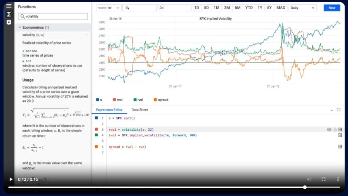The width and height of the screenshot is (348, 196).
Task: Select the 3M range button
Action: click(227, 8)
